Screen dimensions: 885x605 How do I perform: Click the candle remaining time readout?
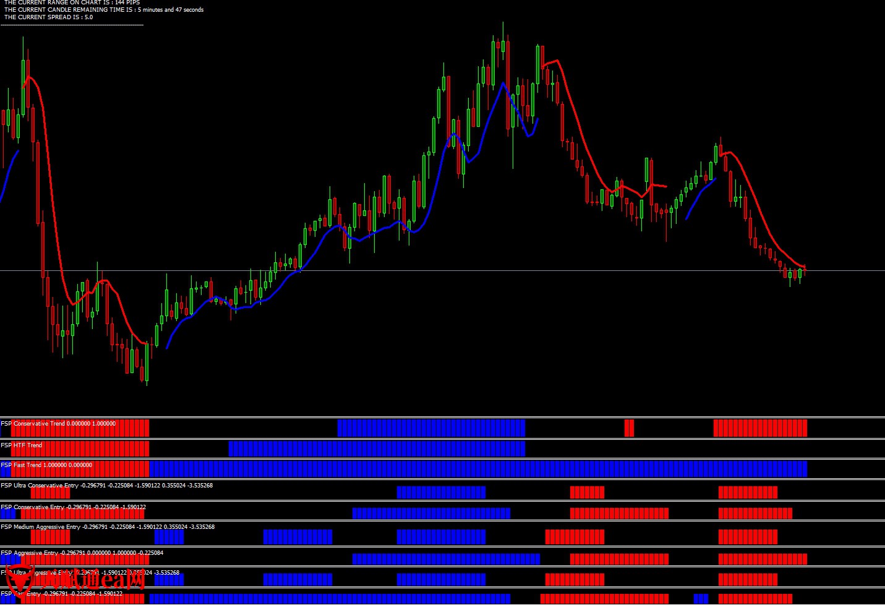tap(103, 10)
